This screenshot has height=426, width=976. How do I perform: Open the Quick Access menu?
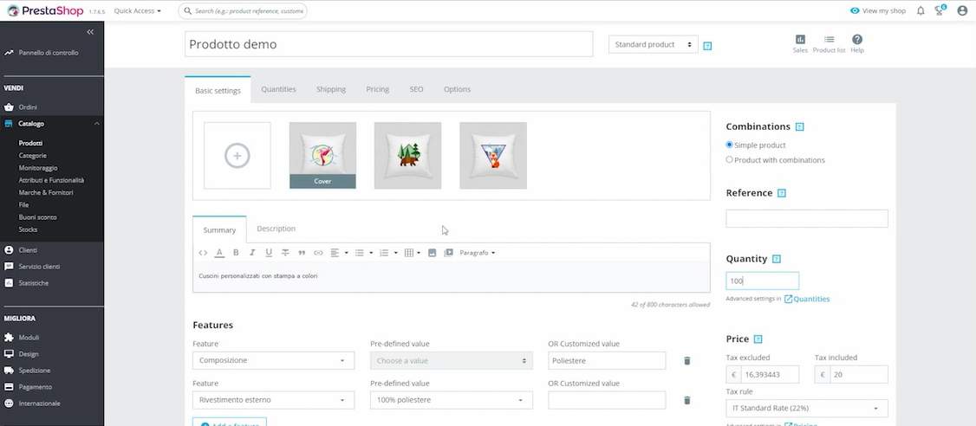pos(138,11)
